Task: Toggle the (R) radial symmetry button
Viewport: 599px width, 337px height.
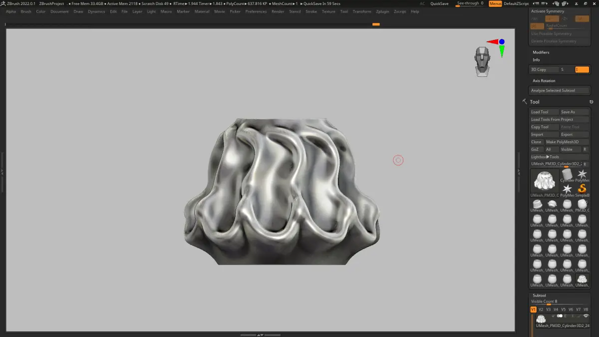Action: tap(537, 26)
